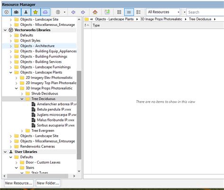This screenshot has width=224, height=190.
Task: Click the New Folder... button
Action: point(48,183)
